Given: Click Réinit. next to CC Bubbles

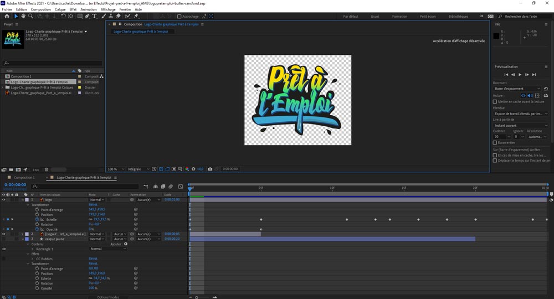Looking at the screenshot, I should pyautogui.click(x=93, y=259).
